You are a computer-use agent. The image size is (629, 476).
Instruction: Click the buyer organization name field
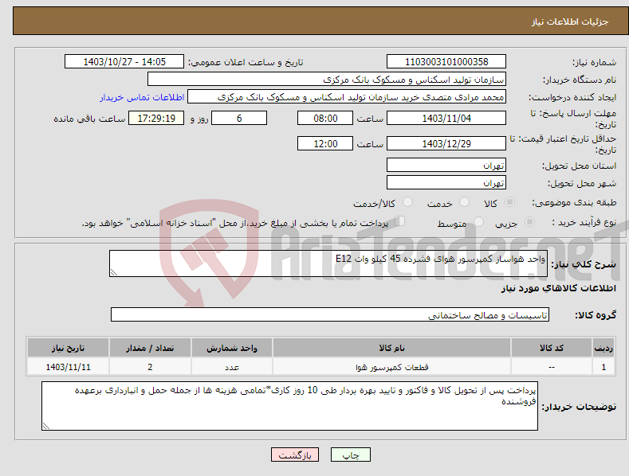(327, 80)
